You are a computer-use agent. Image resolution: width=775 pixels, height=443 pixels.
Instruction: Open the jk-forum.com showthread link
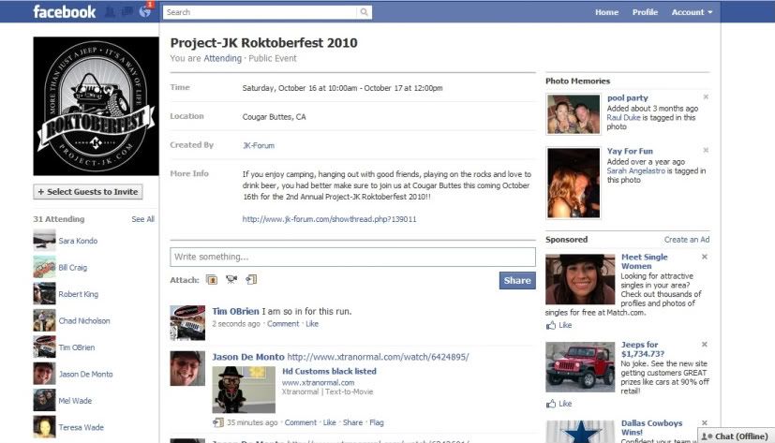click(329, 219)
